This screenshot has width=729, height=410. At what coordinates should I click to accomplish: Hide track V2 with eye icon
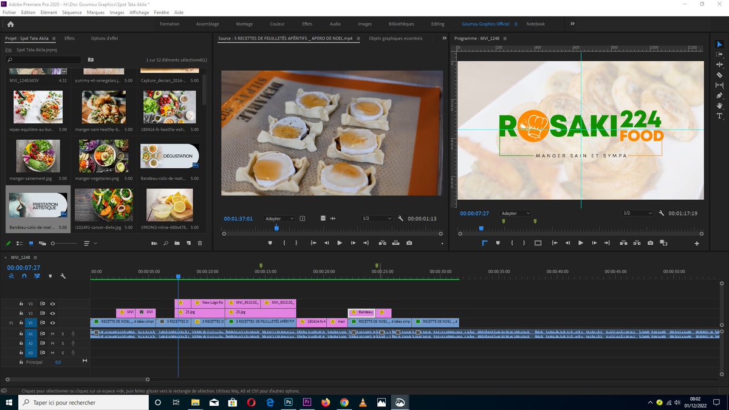pyautogui.click(x=53, y=313)
